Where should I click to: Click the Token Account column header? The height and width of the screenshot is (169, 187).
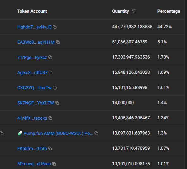(x=32, y=11)
